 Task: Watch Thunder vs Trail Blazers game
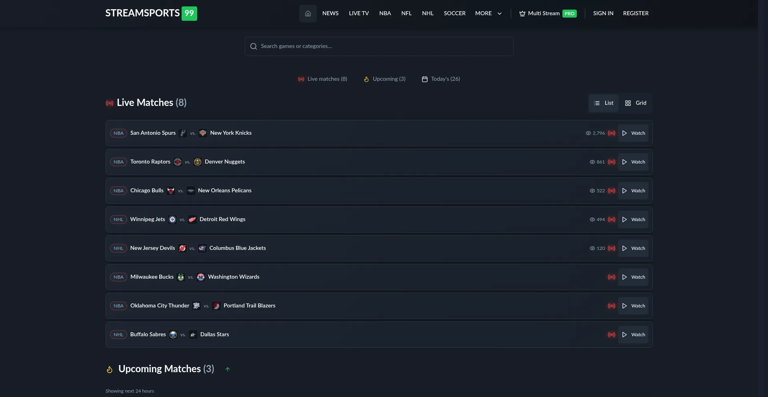tap(633, 306)
